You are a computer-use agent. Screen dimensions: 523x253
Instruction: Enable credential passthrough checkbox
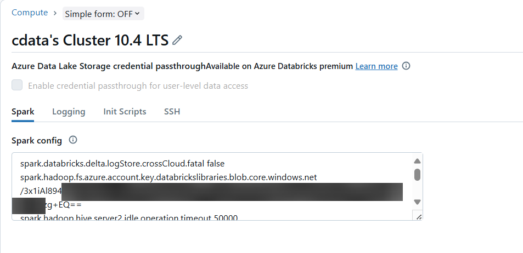[x=17, y=85]
